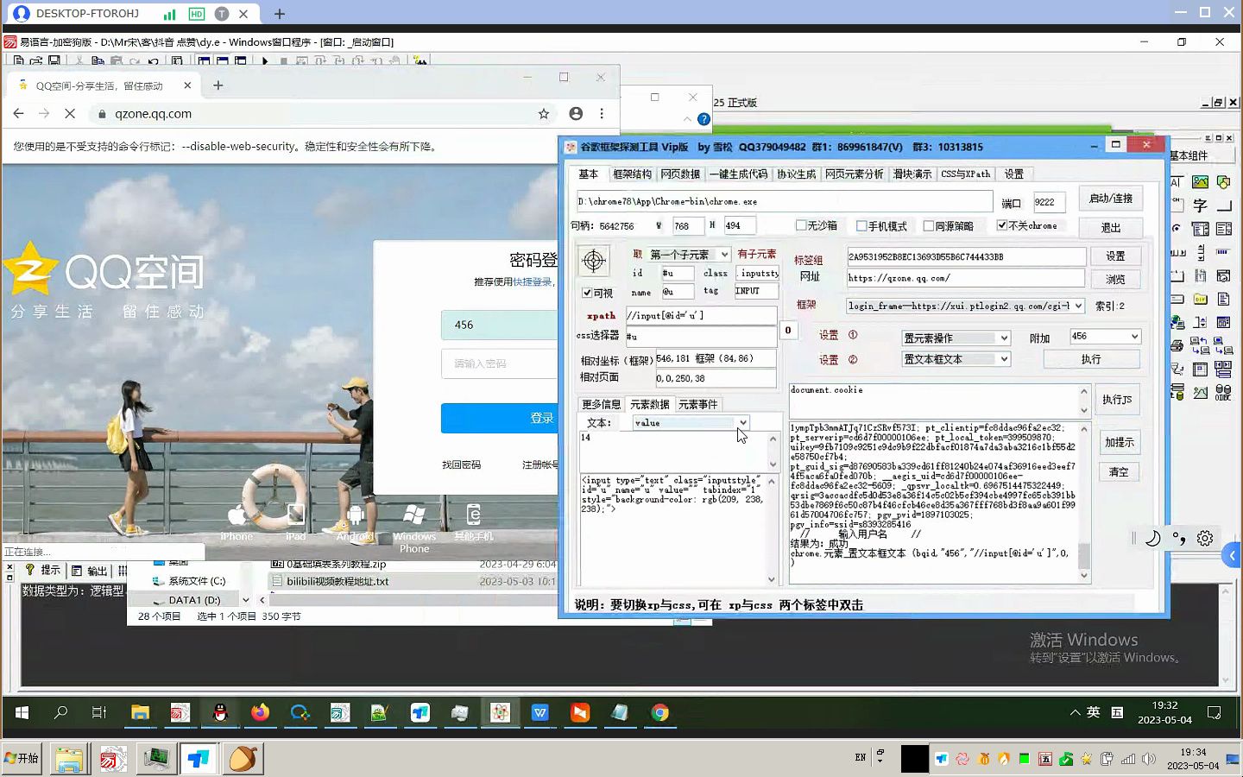The width and height of the screenshot is (1243, 777).
Task: Click the xpath //input[@id='u'] field
Action: tap(700, 315)
